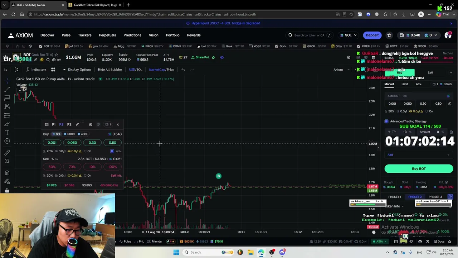Image resolution: width=458 pixels, height=258 pixels.
Task: Select the zoom in chart tool
Action: (7, 161)
